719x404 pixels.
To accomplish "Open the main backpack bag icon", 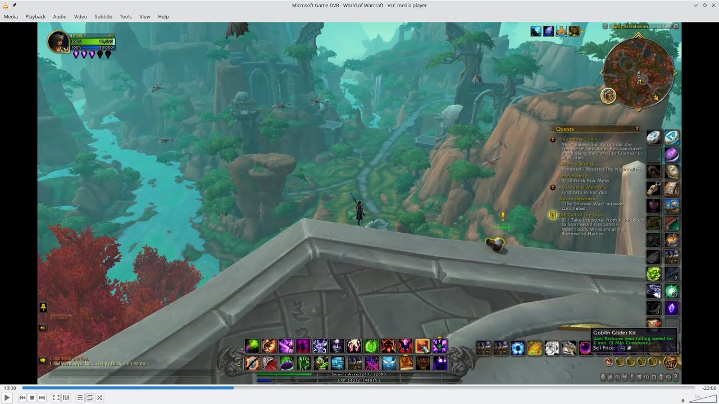I will [x=671, y=362].
